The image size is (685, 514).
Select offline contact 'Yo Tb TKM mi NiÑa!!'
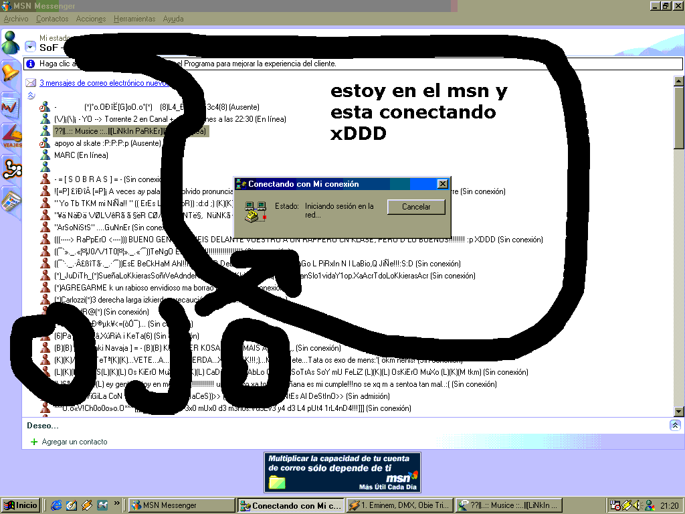coord(144,203)
